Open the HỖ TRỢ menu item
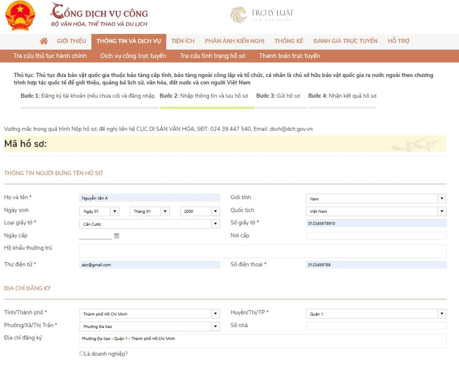The height and width of the screenshot is (388, 459). click(x=398, y=41)
